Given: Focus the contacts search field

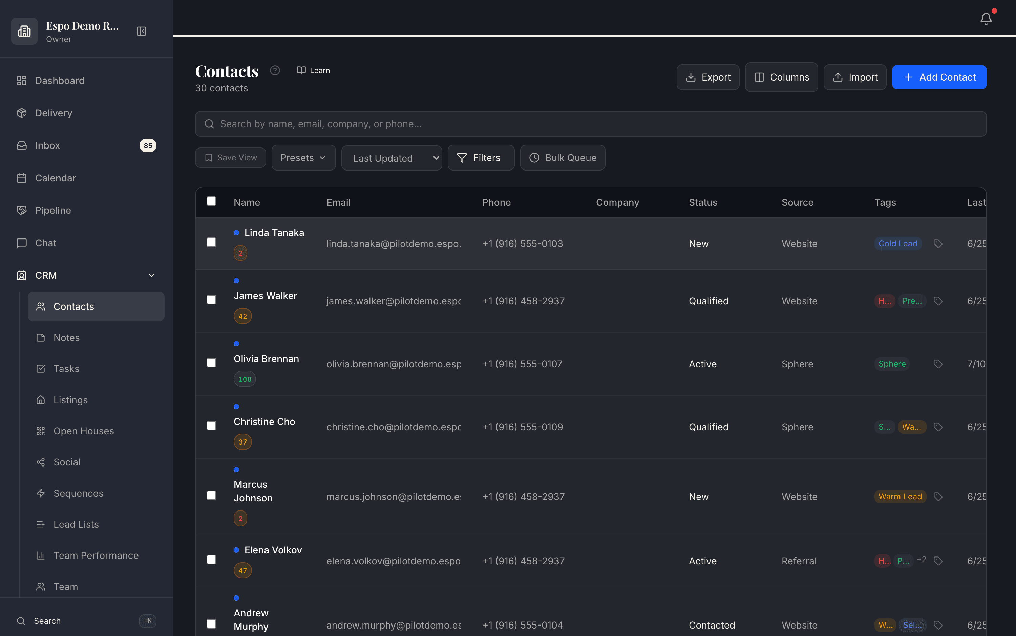Looking at the screenshot, I should 591,124.
